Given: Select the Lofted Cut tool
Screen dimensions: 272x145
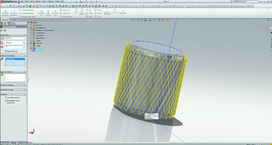Looking at the screenshot, I should point(65,13).
